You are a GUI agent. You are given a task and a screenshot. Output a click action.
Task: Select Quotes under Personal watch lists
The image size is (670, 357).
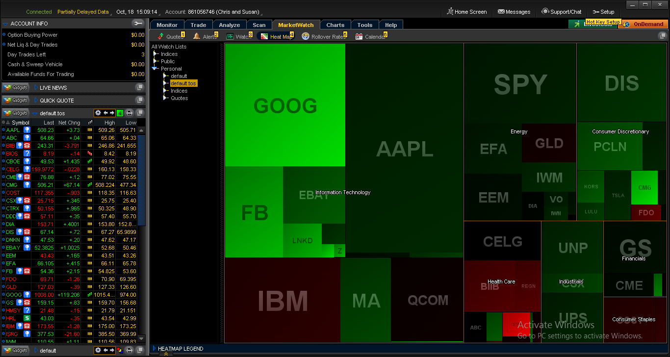[179, 98]
